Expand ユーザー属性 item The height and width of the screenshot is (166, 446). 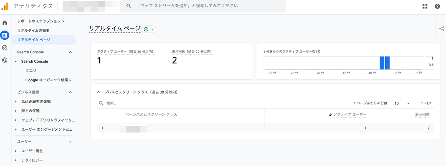(16, 151)
